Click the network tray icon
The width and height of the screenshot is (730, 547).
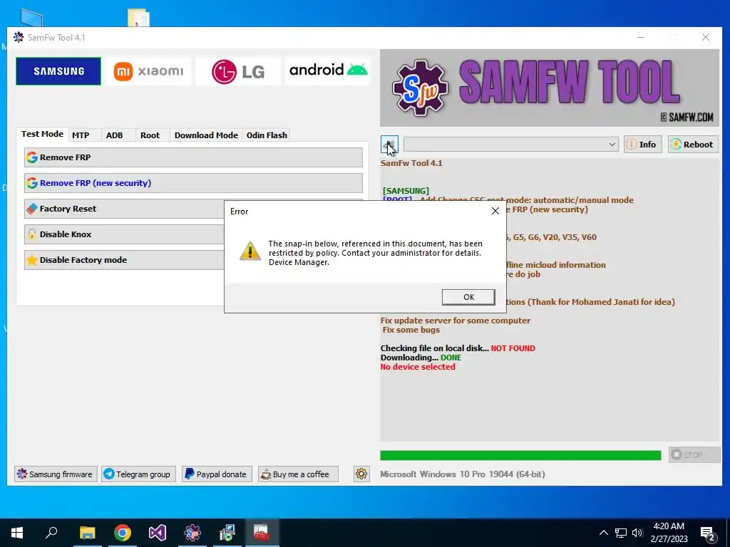click(x=621, y=533)
